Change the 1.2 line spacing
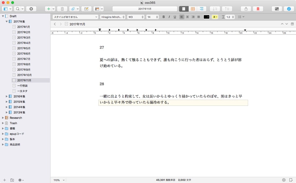 230,17
